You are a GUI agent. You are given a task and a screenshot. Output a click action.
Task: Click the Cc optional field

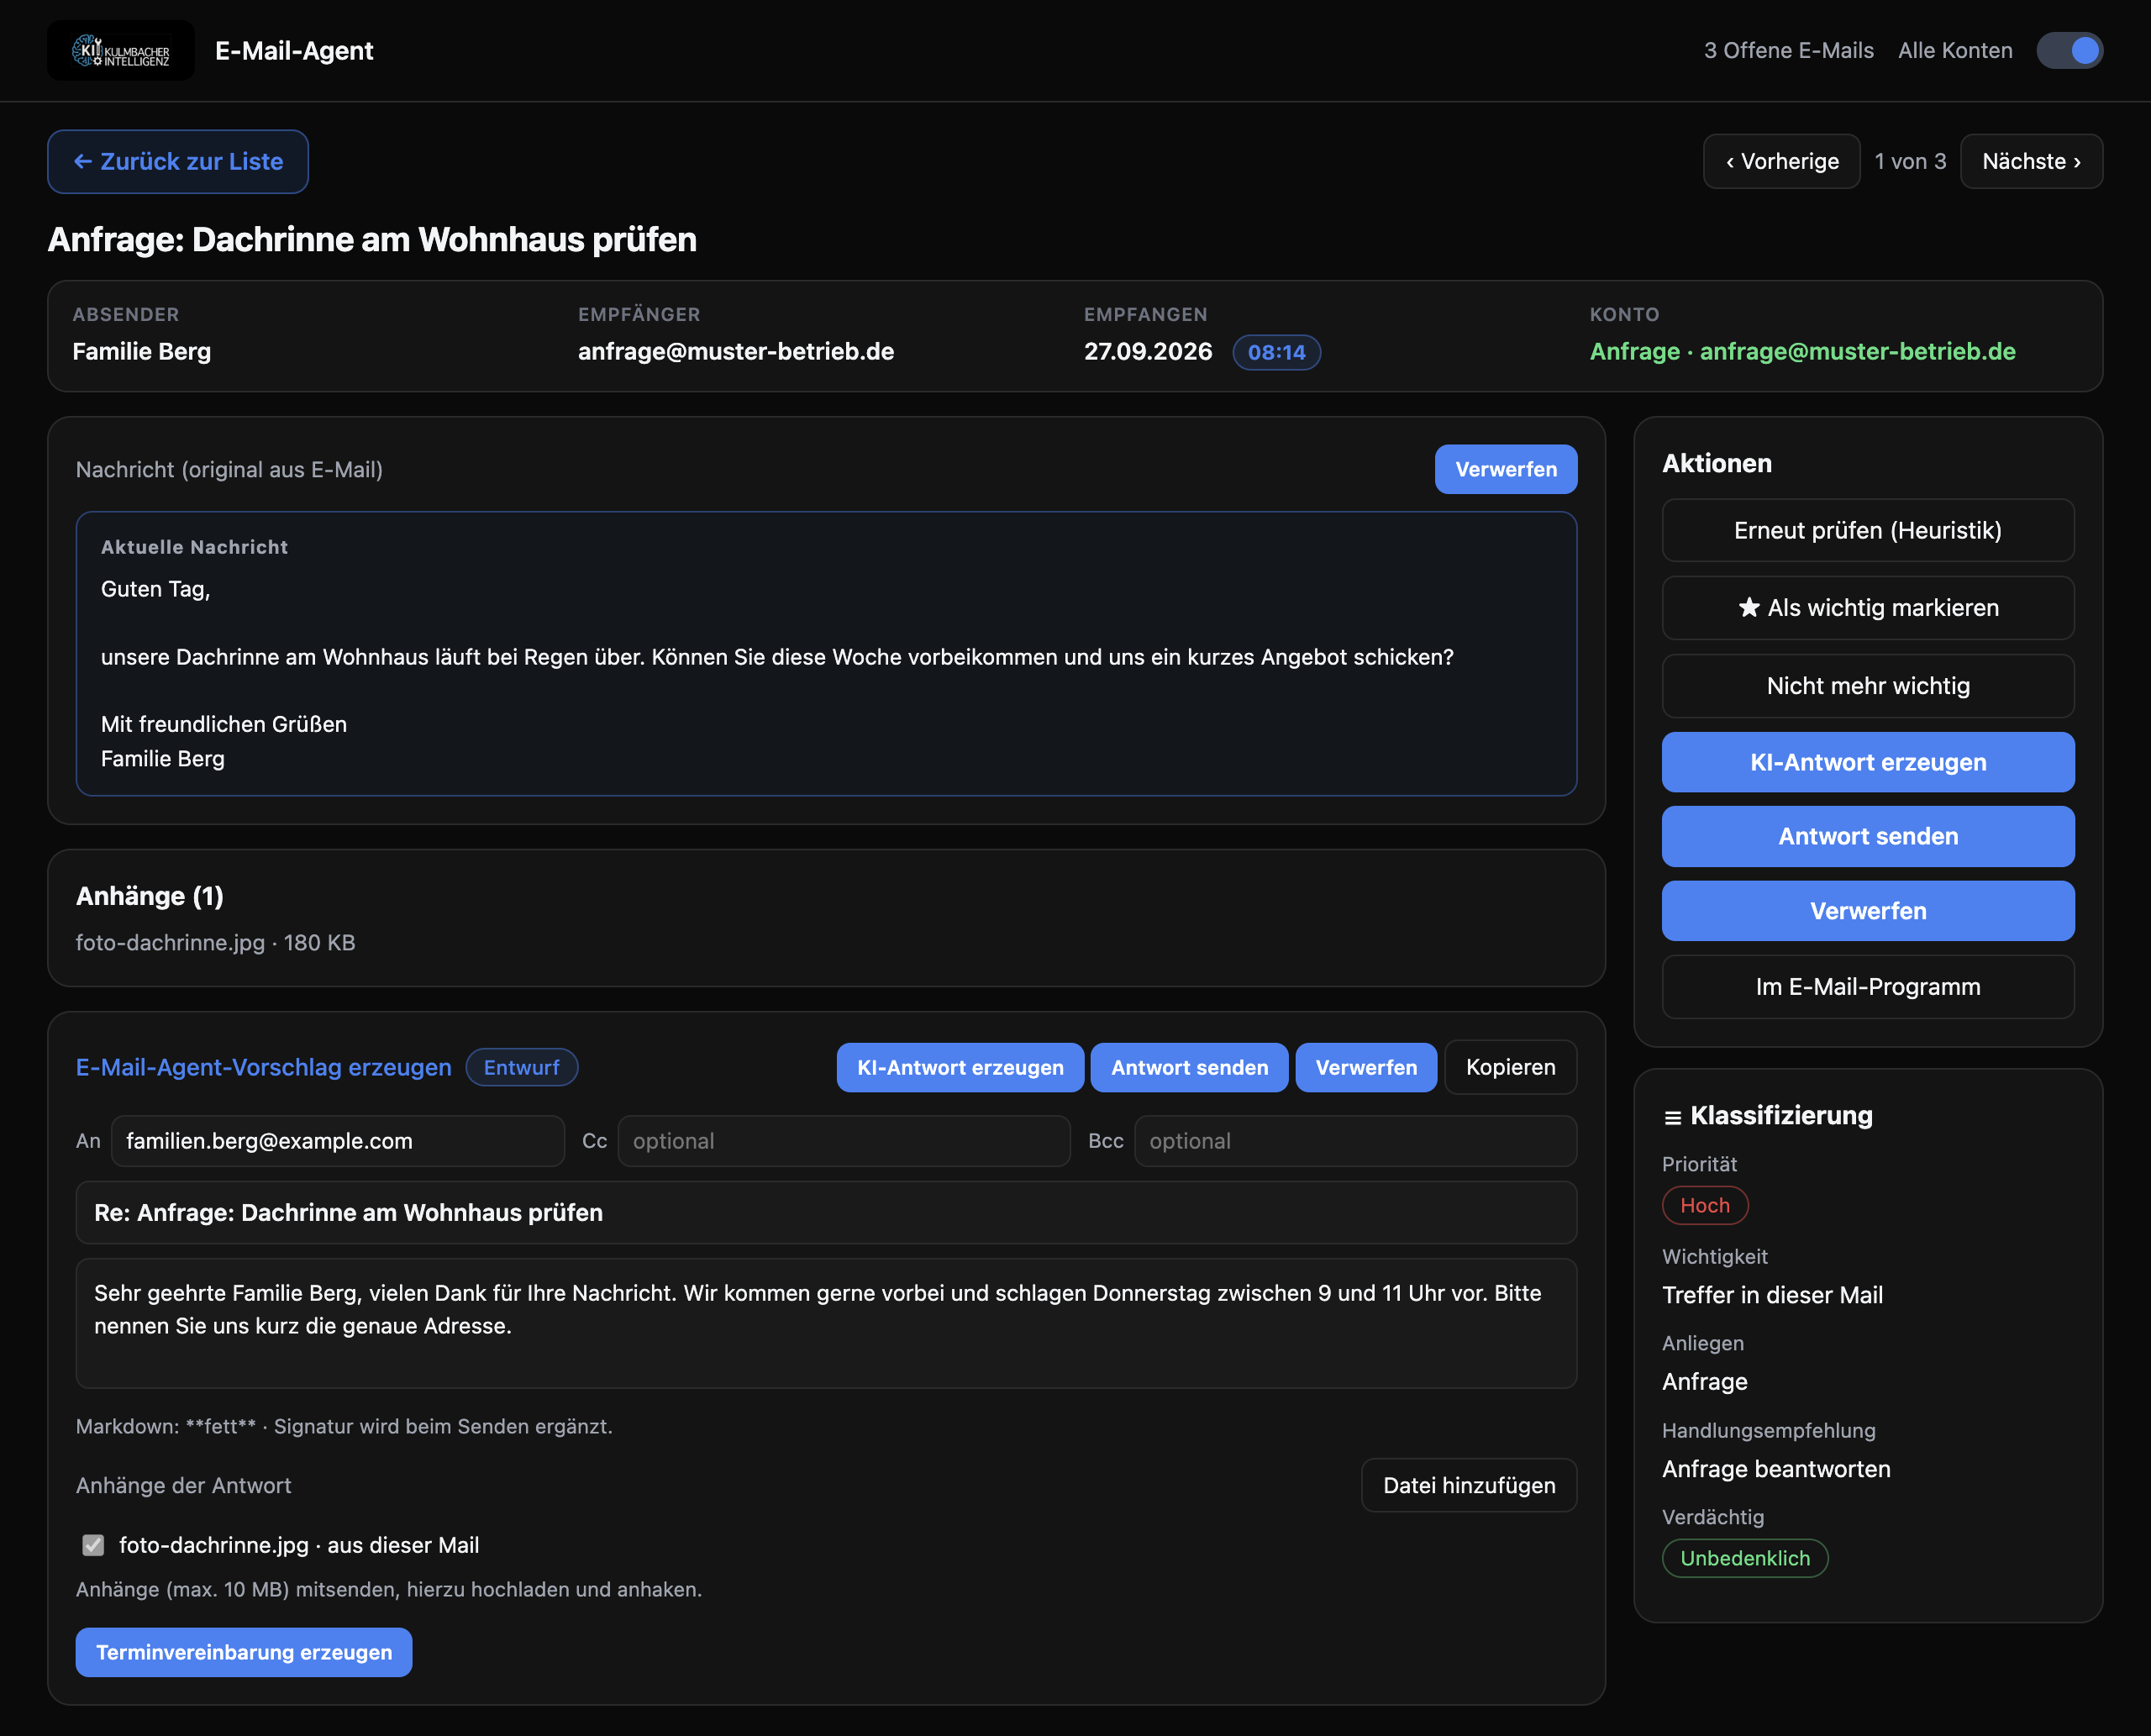point(843,1141)
